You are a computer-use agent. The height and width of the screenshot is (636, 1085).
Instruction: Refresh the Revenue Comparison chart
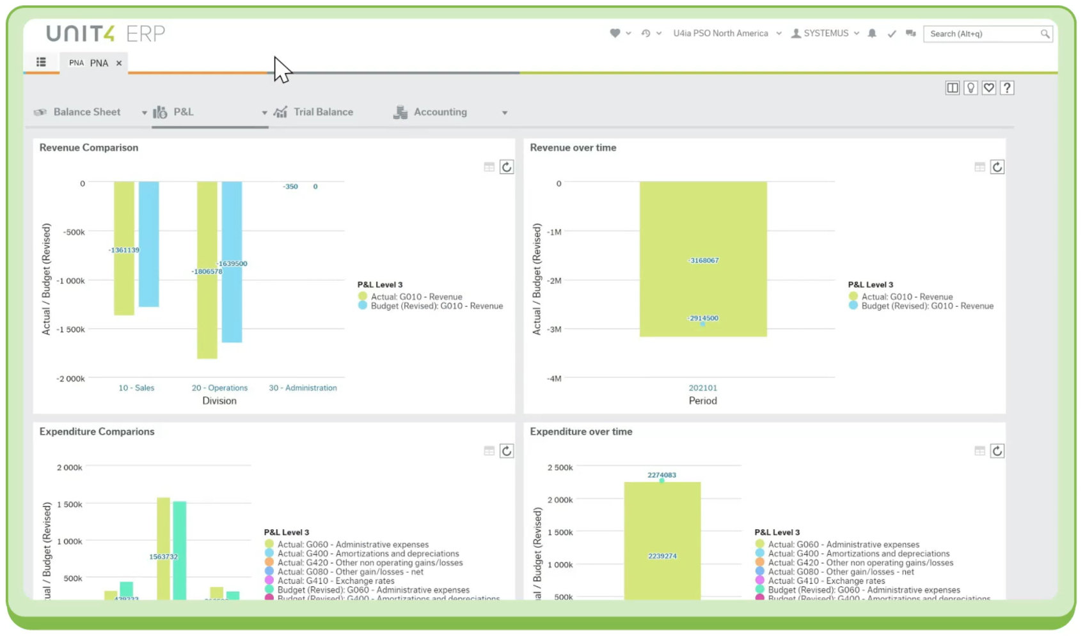[x=507, y=167]
